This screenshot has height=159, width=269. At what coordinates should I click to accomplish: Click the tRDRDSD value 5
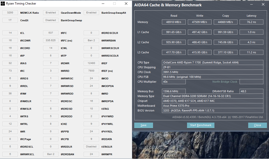click(51, 109)
